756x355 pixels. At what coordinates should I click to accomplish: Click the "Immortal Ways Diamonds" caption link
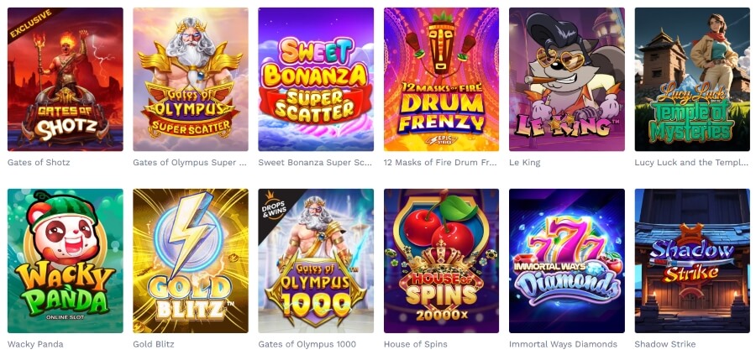563,344
